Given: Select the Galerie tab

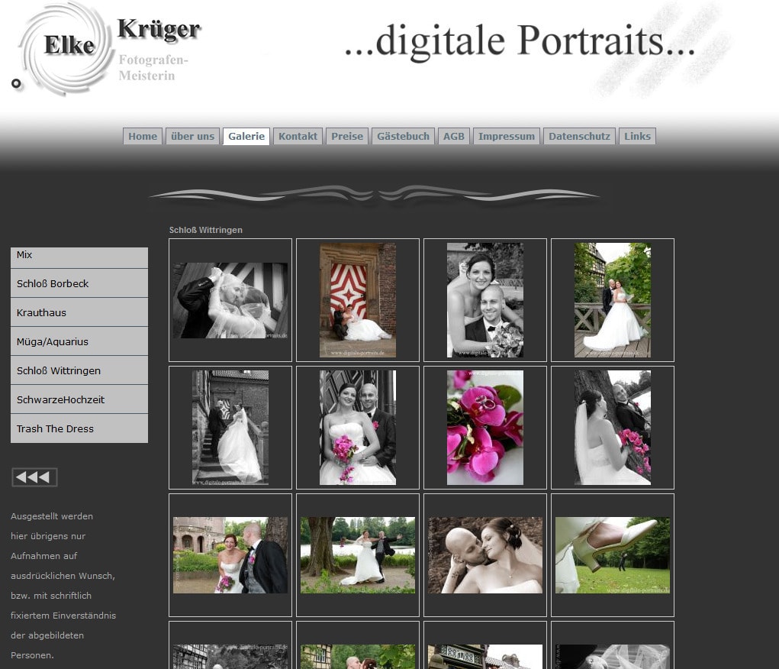Looking at the screenshot, I should tap(246, 136).
